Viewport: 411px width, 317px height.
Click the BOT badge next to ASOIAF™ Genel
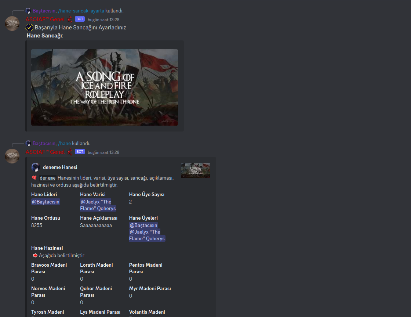(x=79, y=19)
